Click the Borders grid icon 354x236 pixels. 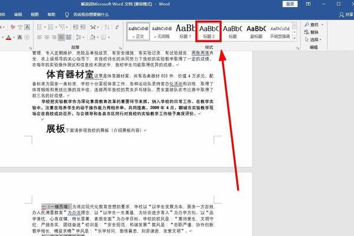tap(103, 37)
